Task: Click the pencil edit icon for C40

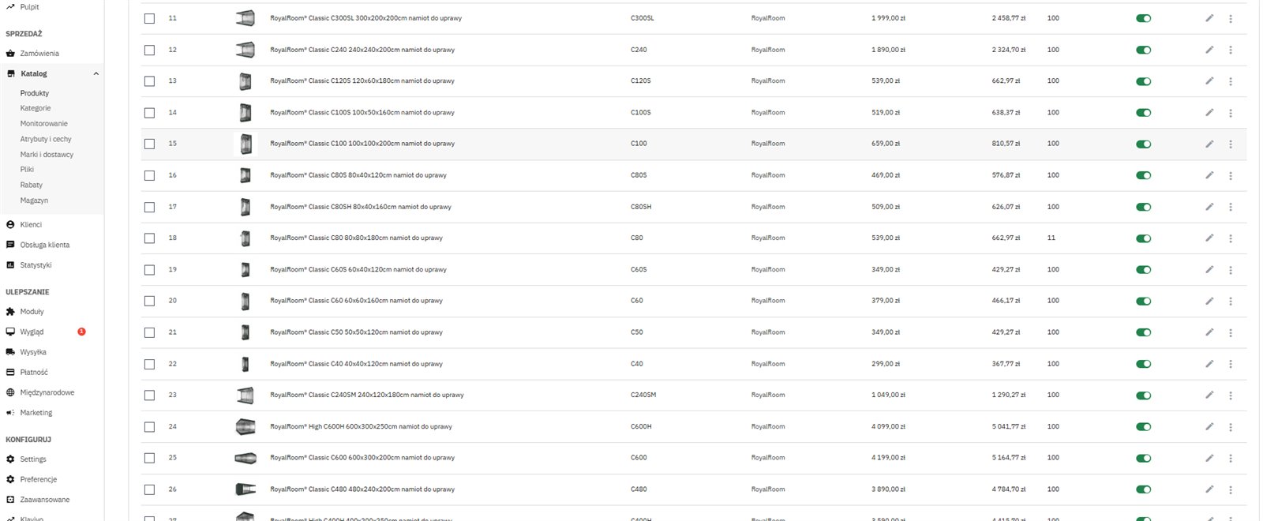Action: click(1209, 364)
